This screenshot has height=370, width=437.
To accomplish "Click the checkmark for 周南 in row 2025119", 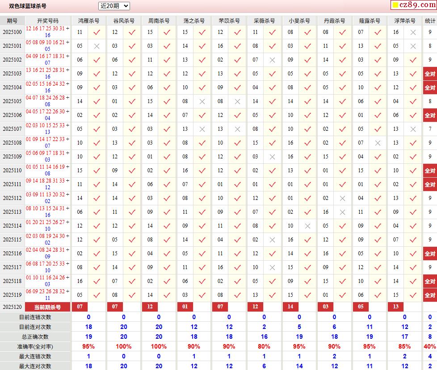I will click(x=167, y=295).
